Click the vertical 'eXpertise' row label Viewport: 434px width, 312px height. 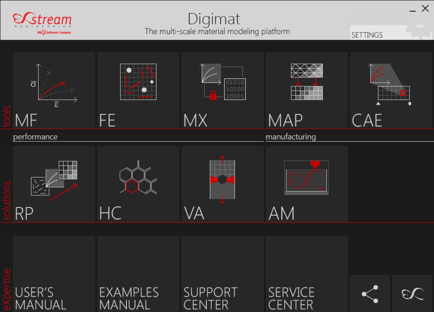[7, 290]
